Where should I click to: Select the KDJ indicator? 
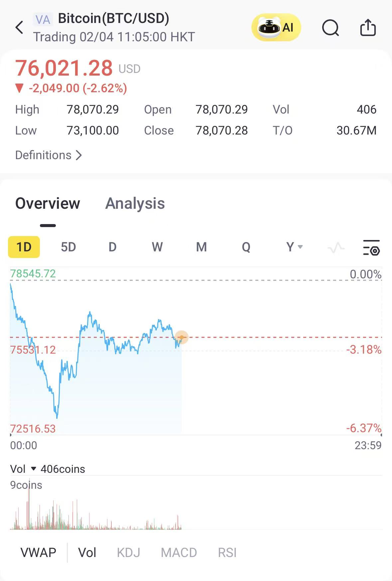pos(129,553)
